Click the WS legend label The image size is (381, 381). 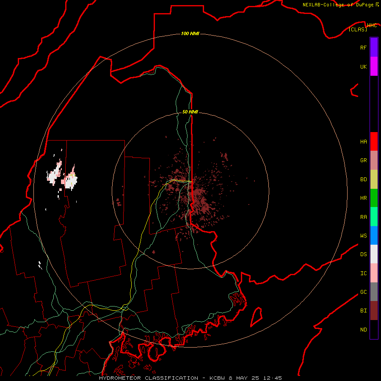coord(363,236)
